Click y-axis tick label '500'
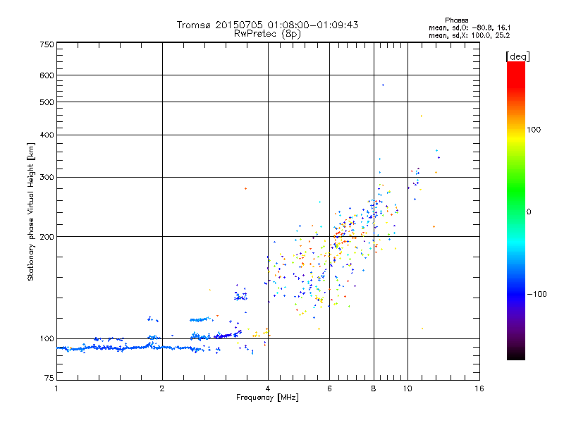Viewport: 564px width, 423px height. point(47,102)
